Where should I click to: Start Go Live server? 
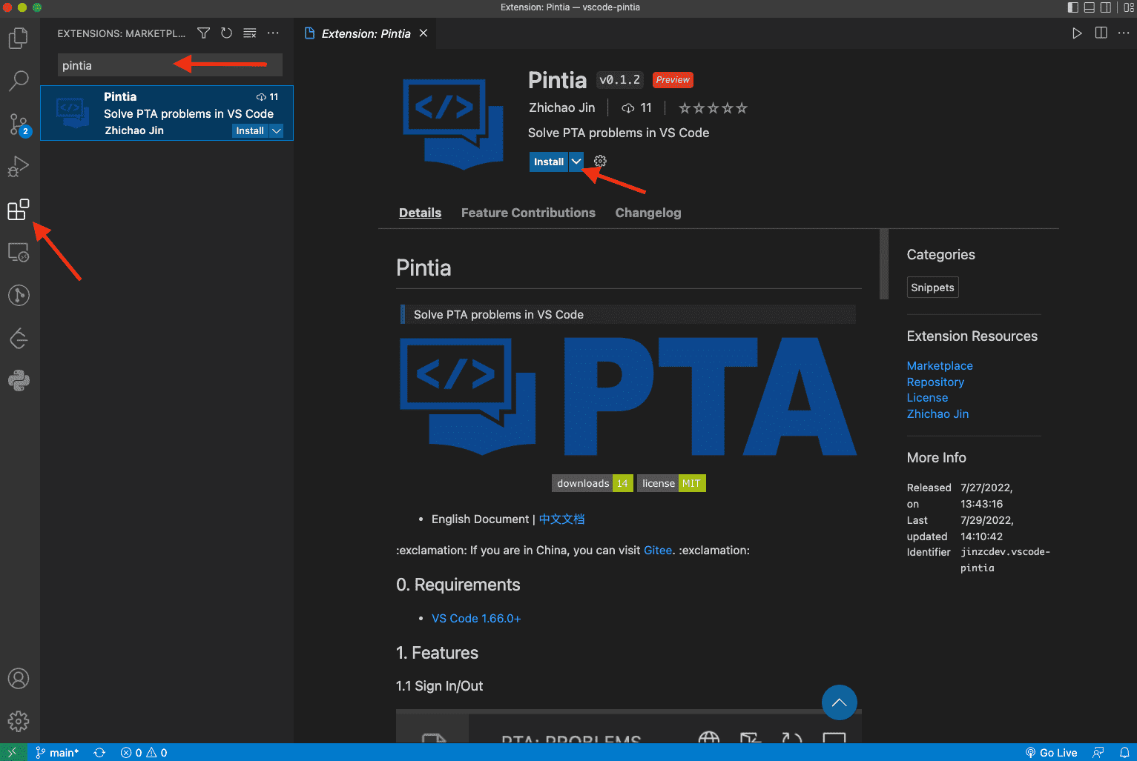click(1051, 753)
